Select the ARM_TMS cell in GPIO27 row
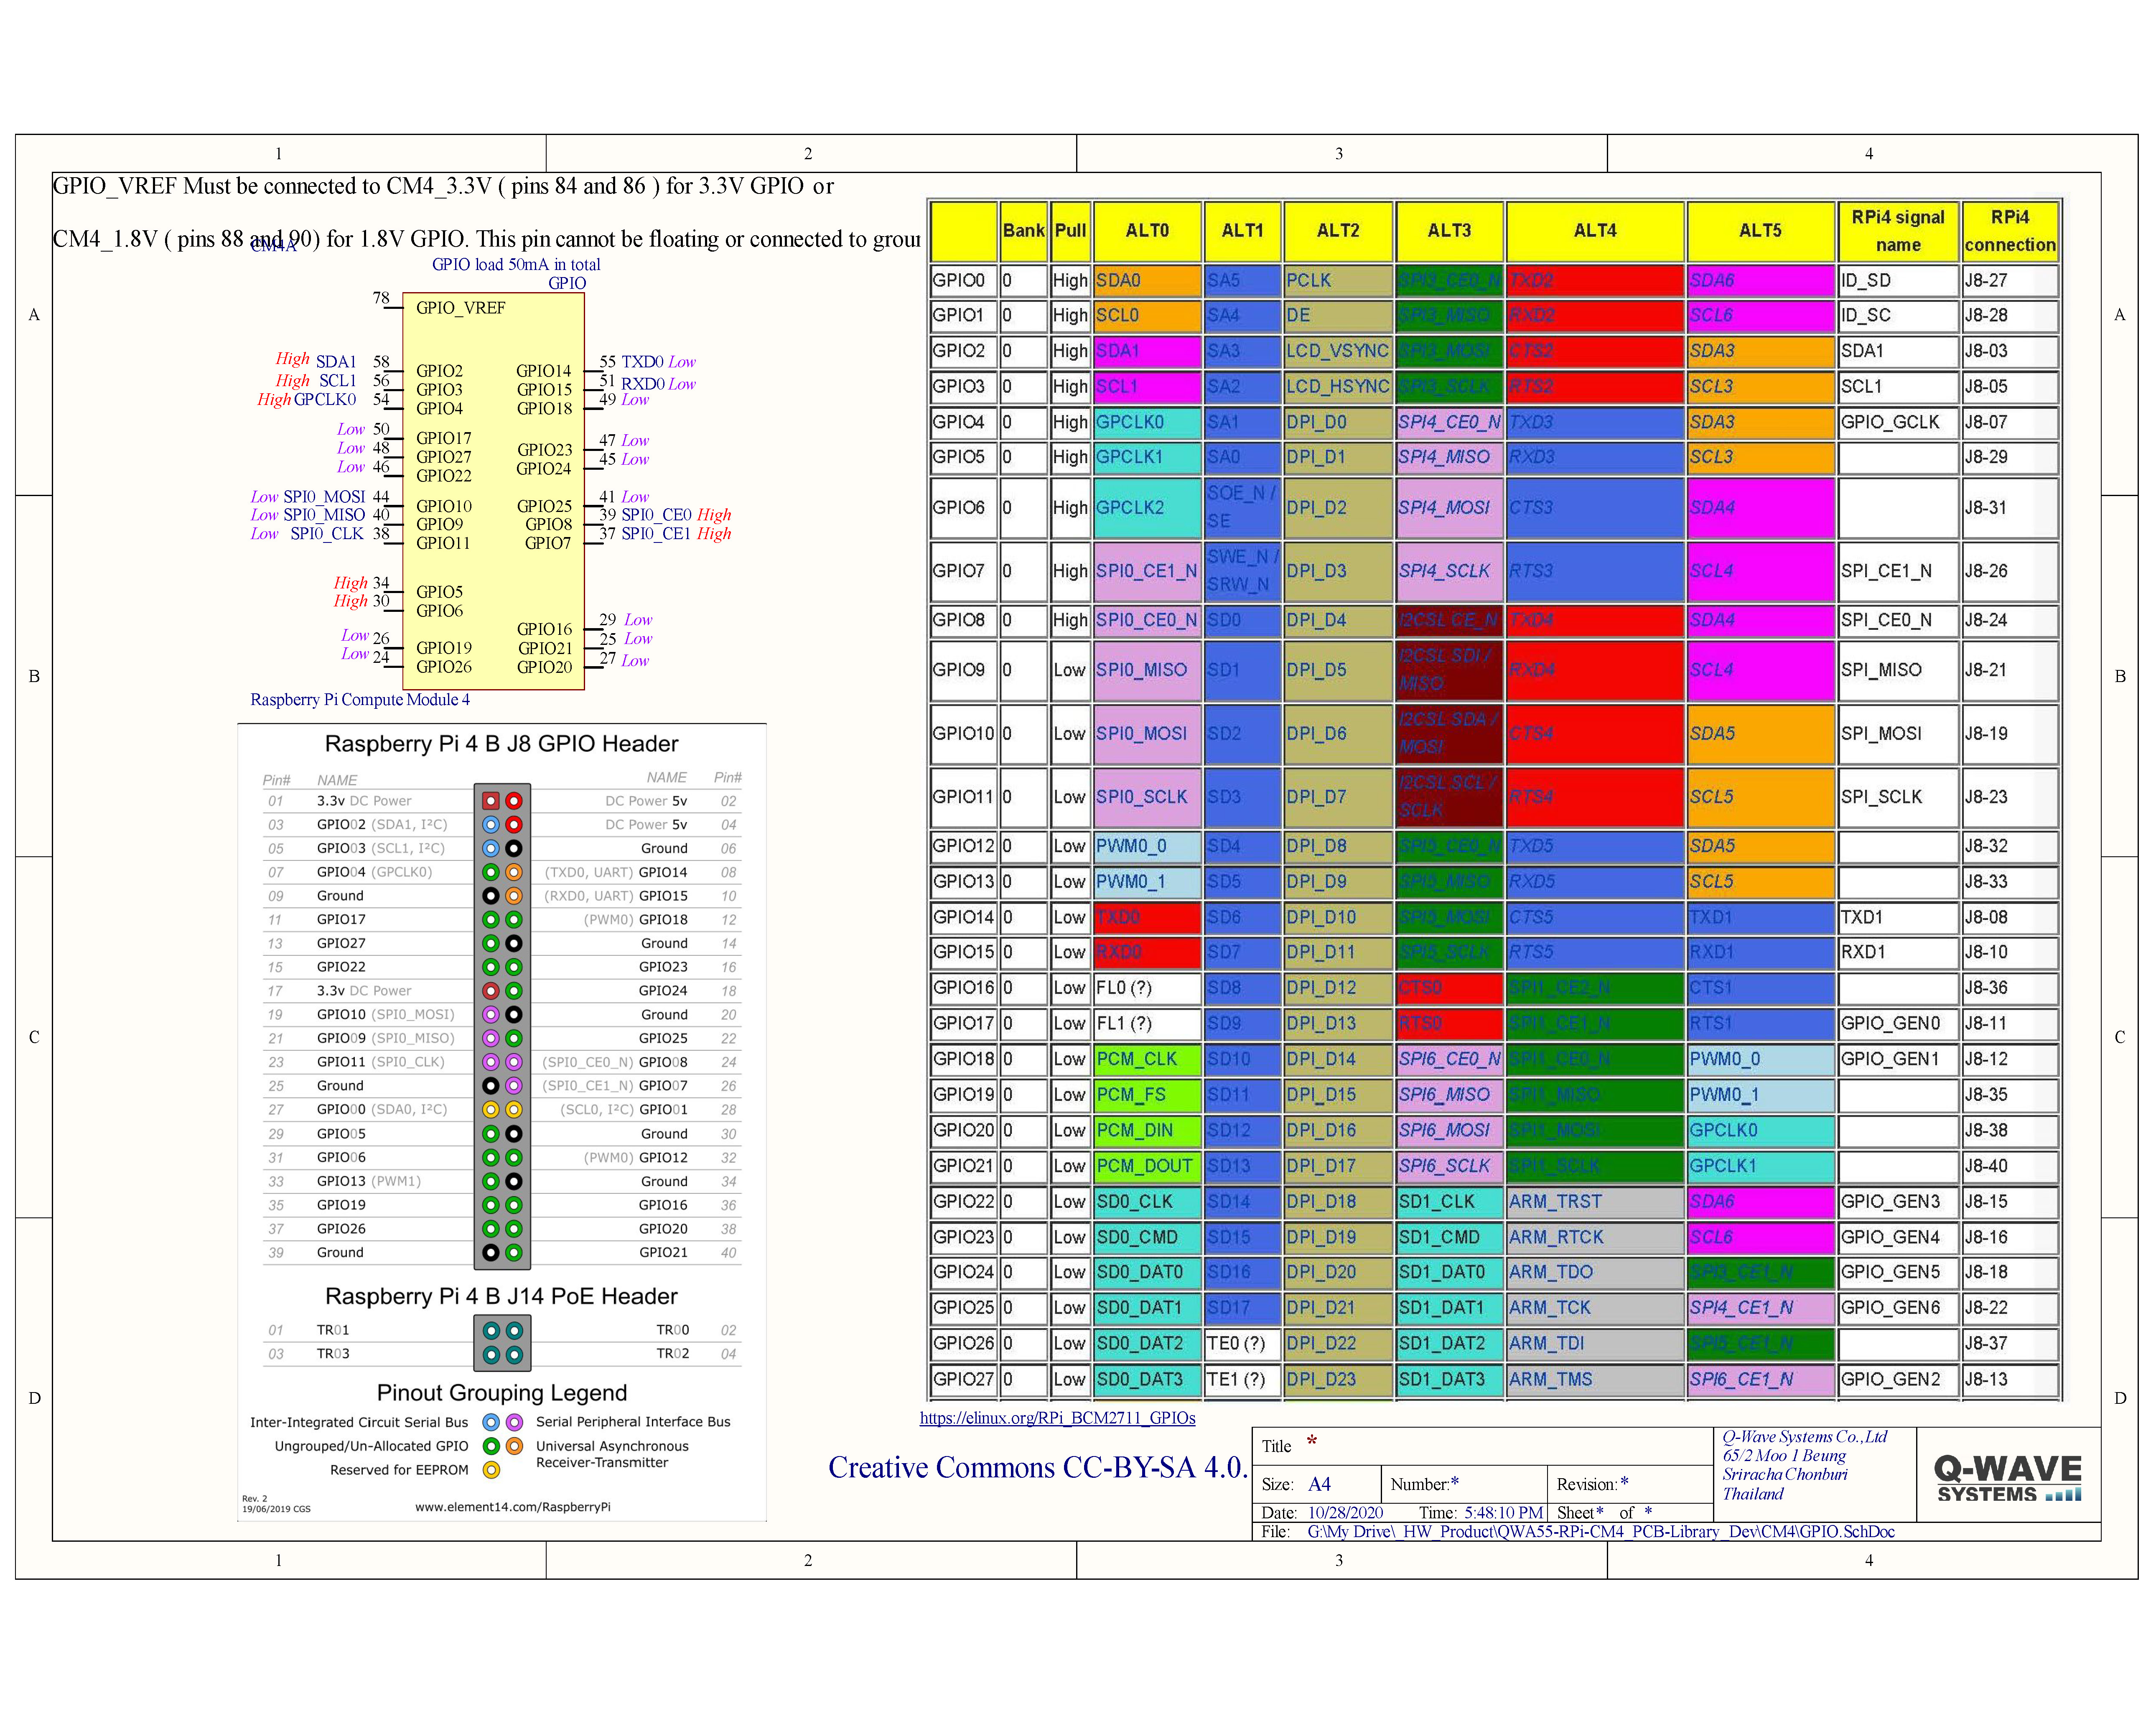The image size is (2156, 1716). point(1595,1380)
